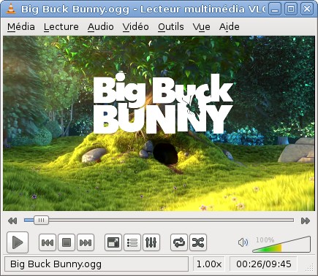Close the VLC window
The height and width of the screenshot is (276, 318).
[x=307, y=9]
